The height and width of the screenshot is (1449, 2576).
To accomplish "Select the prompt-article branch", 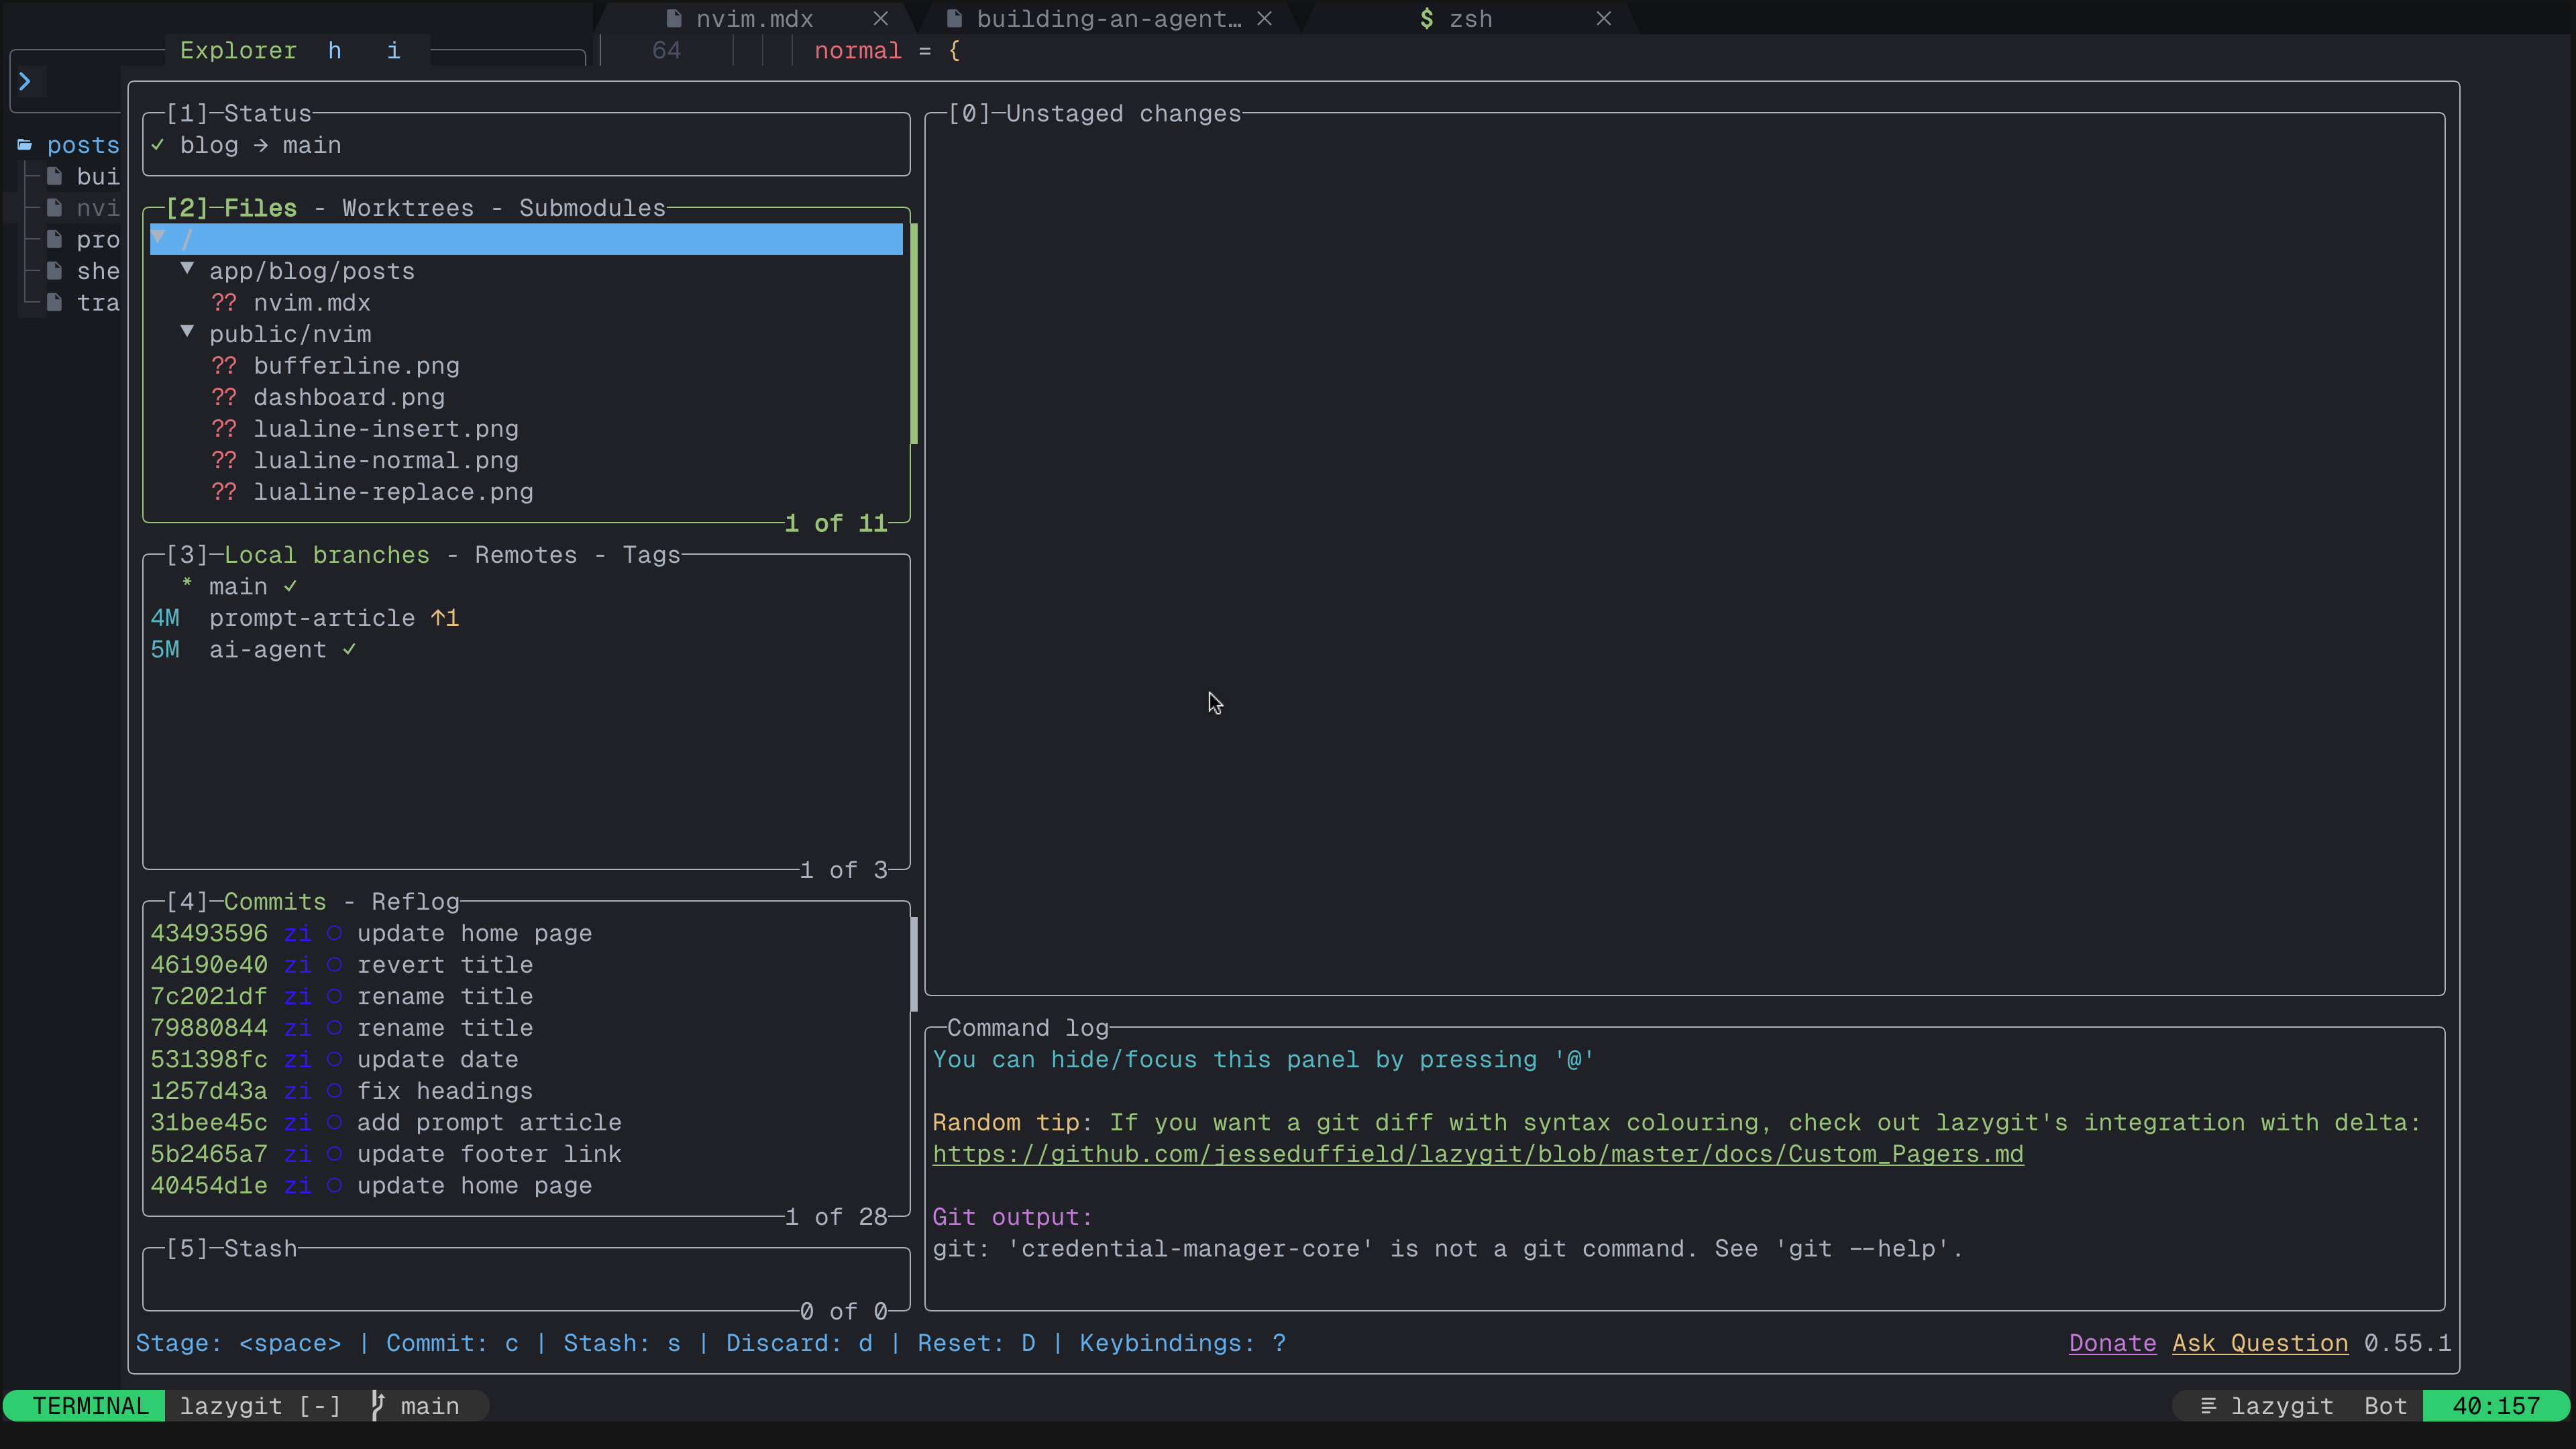I will [311, 618].
